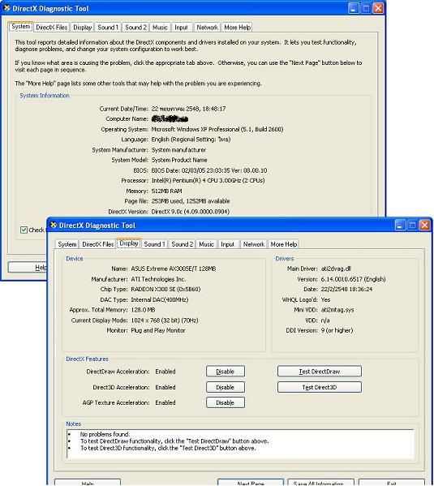The image size is (434, 486).
Task: Click 'DirectX 9.0c (4.09.0000.0904)' version text
Action: point(191,212)
